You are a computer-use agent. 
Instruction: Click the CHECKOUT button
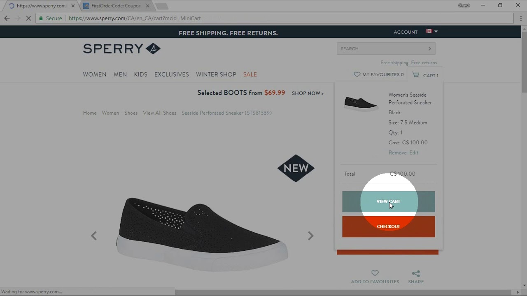click(x=388, y=227)
